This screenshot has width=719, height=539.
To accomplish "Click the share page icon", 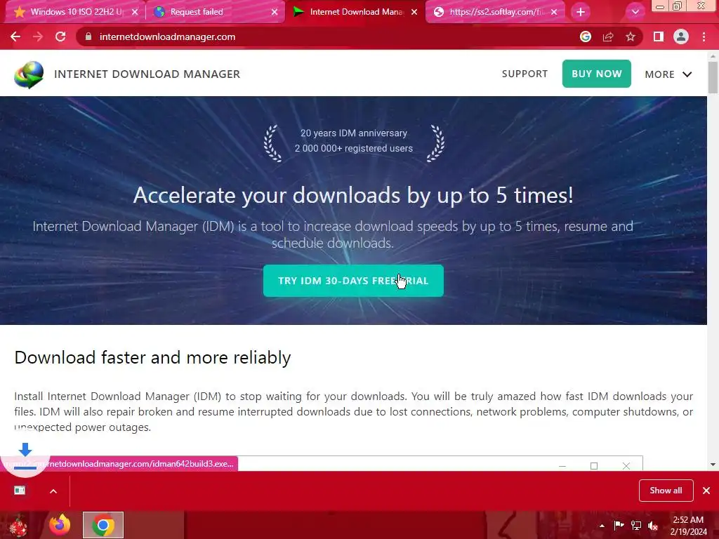I will coord(608,36).
